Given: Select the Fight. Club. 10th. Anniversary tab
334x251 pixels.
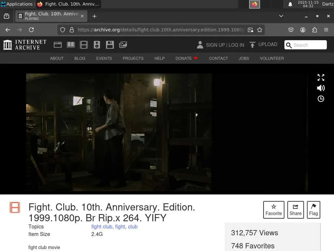Looking at the screenshot, I should [51, 16].
